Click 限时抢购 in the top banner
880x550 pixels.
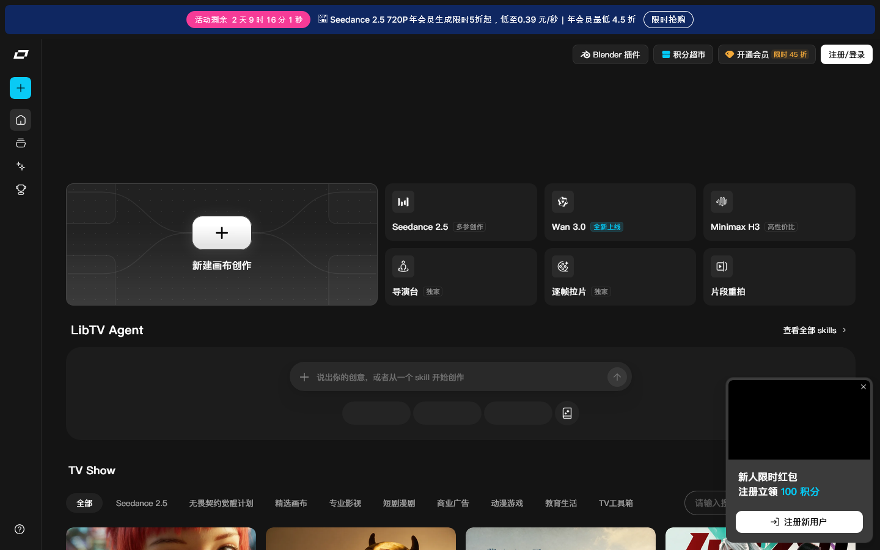pos(669,20)
